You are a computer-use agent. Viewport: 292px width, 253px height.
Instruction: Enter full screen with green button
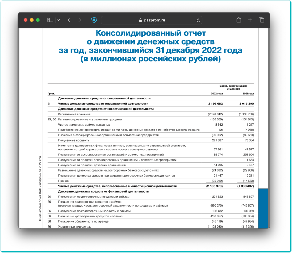coord(38,20)
